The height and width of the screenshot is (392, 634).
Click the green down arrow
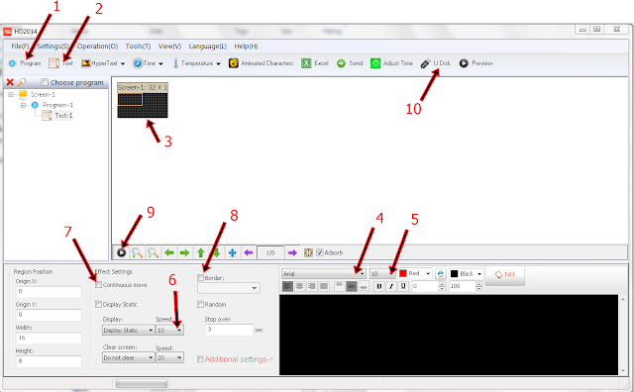[216, 253]
